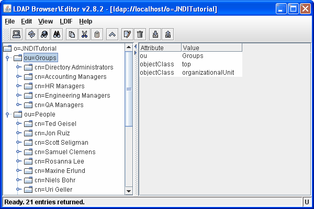Expand cn=Ted Geisel node
Image resolution: width=314 pixels, height=209 pixels.
(x=19, y=123)
